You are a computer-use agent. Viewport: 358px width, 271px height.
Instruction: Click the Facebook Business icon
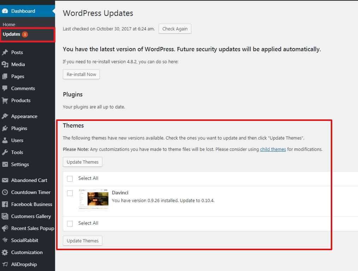(5, 204)
